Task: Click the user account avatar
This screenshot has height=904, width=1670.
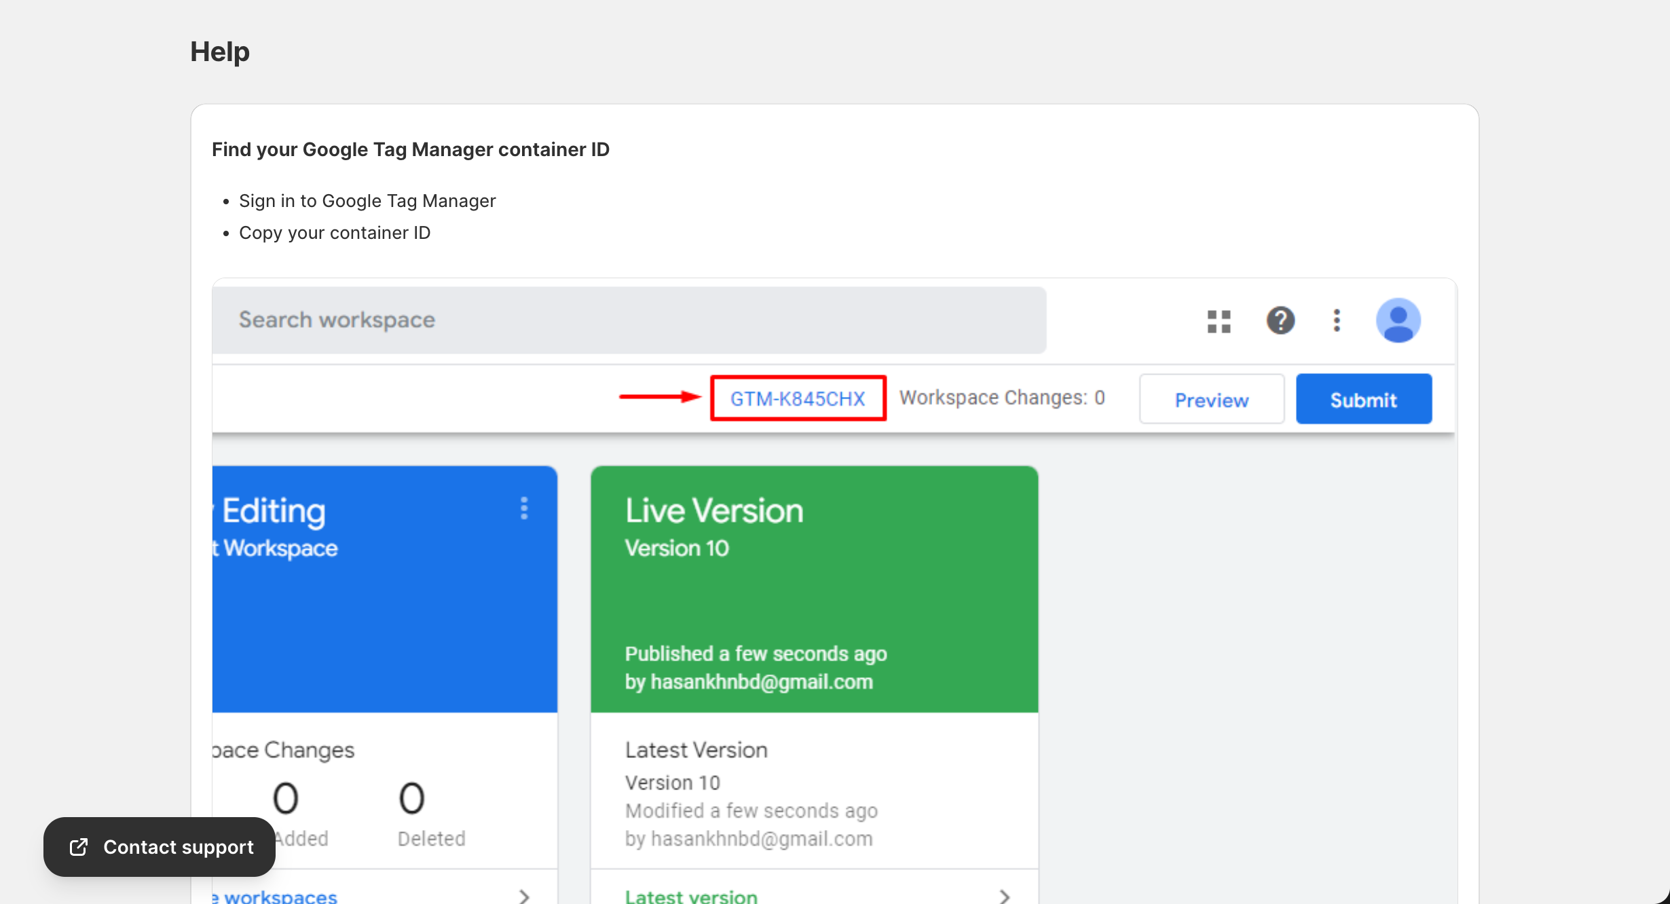Action: click(x=1398, y=320)
